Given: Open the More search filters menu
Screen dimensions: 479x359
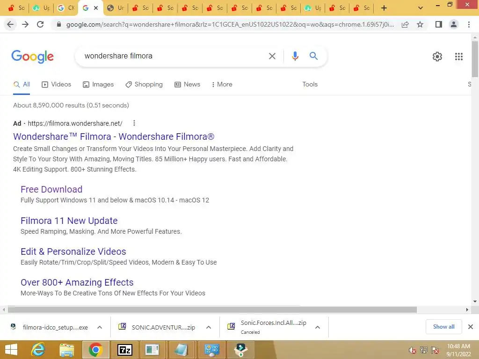Looking at the screenshot, I should pos(222,84).
